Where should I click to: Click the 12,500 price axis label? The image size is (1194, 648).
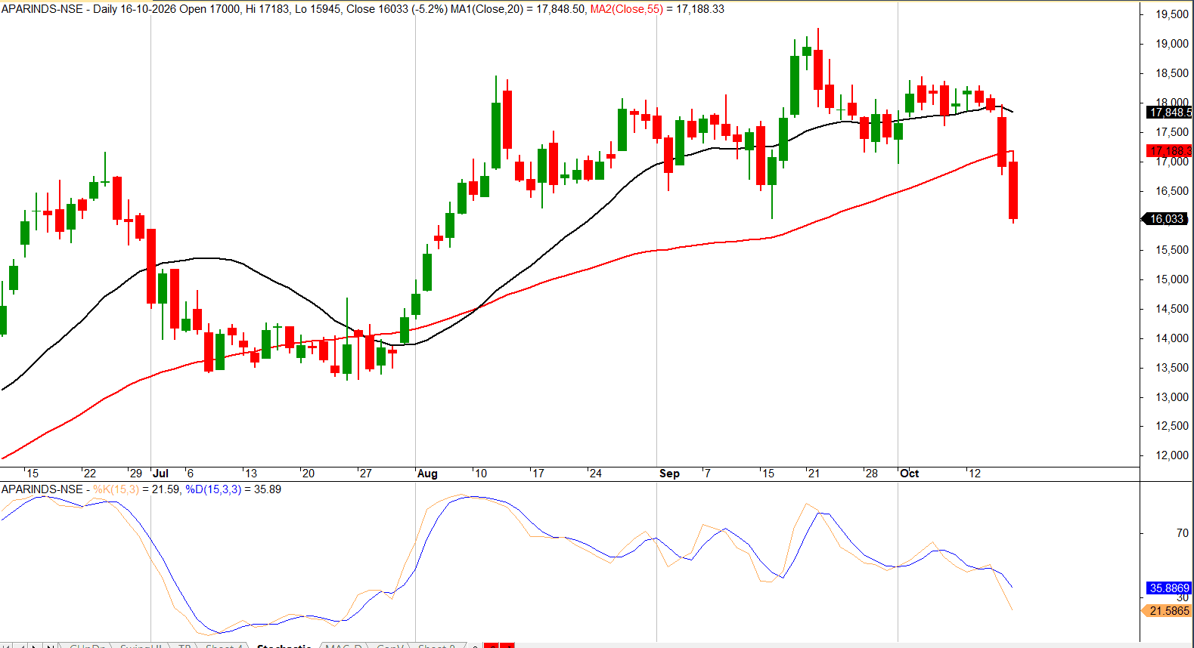coord(1172,426)
